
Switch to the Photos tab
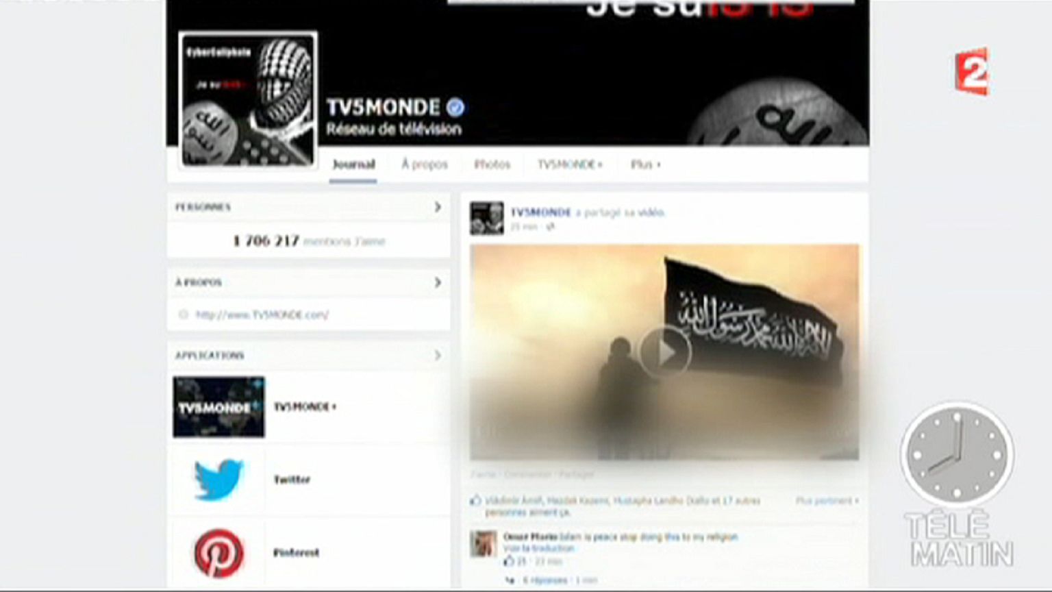pos(492,164)
